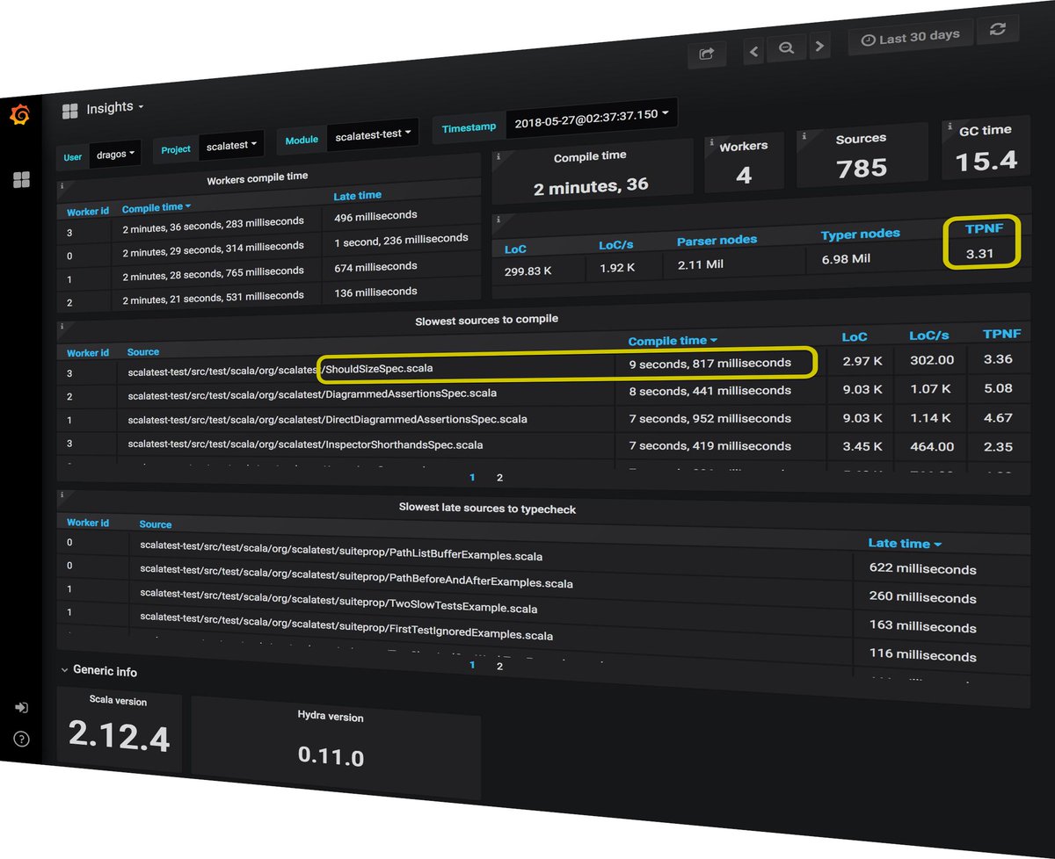Viewport: 1055px width, 859px height.
Task: Open the Dashboards icon in sidebar
Action: tap(20, 180)
